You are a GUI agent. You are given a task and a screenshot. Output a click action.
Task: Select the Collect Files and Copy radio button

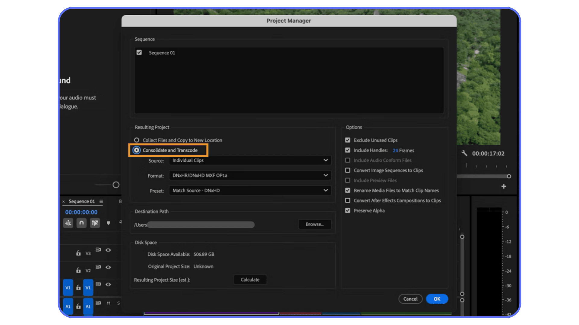click(137, 140)
